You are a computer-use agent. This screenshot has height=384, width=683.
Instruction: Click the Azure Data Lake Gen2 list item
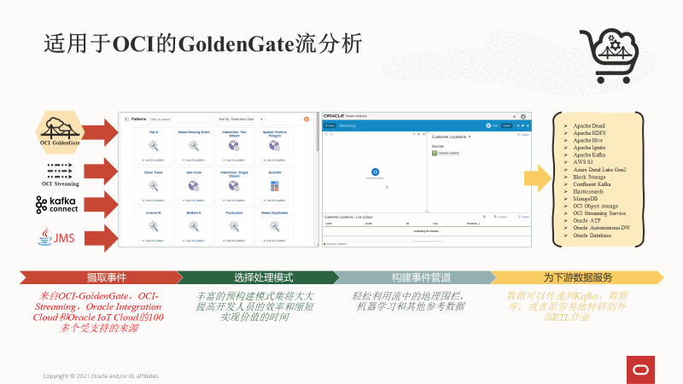coord(599,169)
